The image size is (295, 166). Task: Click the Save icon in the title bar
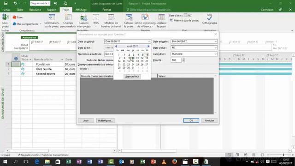tap(6, 3)
